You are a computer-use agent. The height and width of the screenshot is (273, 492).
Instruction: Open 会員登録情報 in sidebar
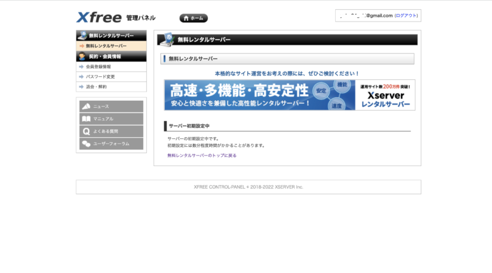coord(111,66)
